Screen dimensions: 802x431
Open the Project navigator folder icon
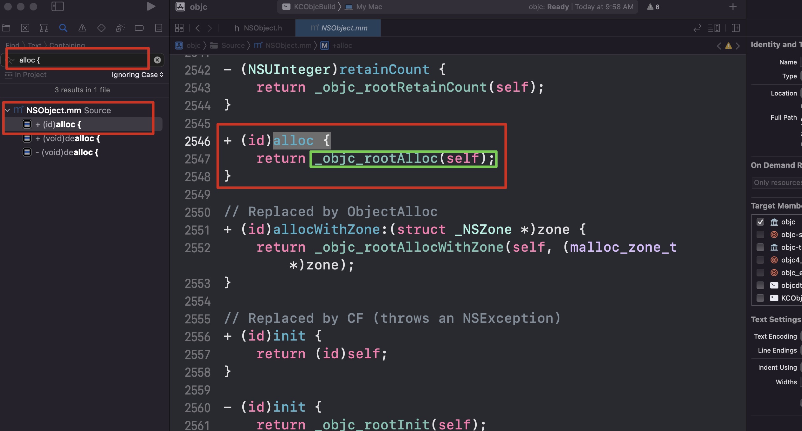(6, 28)
